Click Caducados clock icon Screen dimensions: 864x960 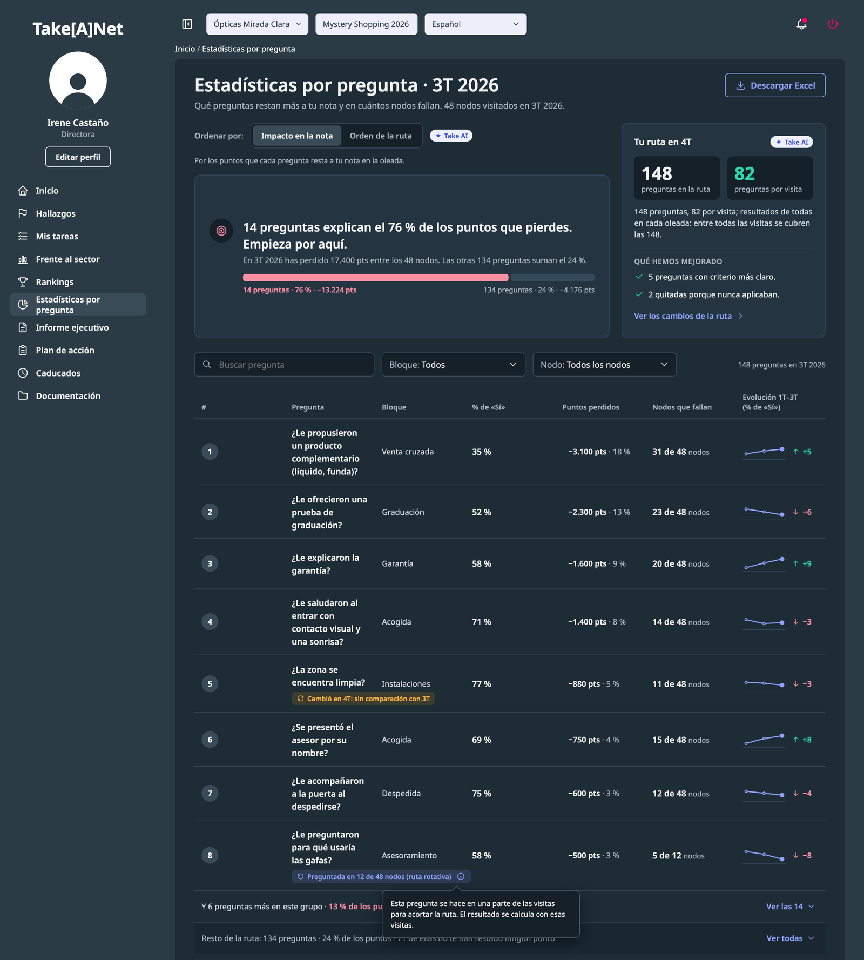point(23,373)
